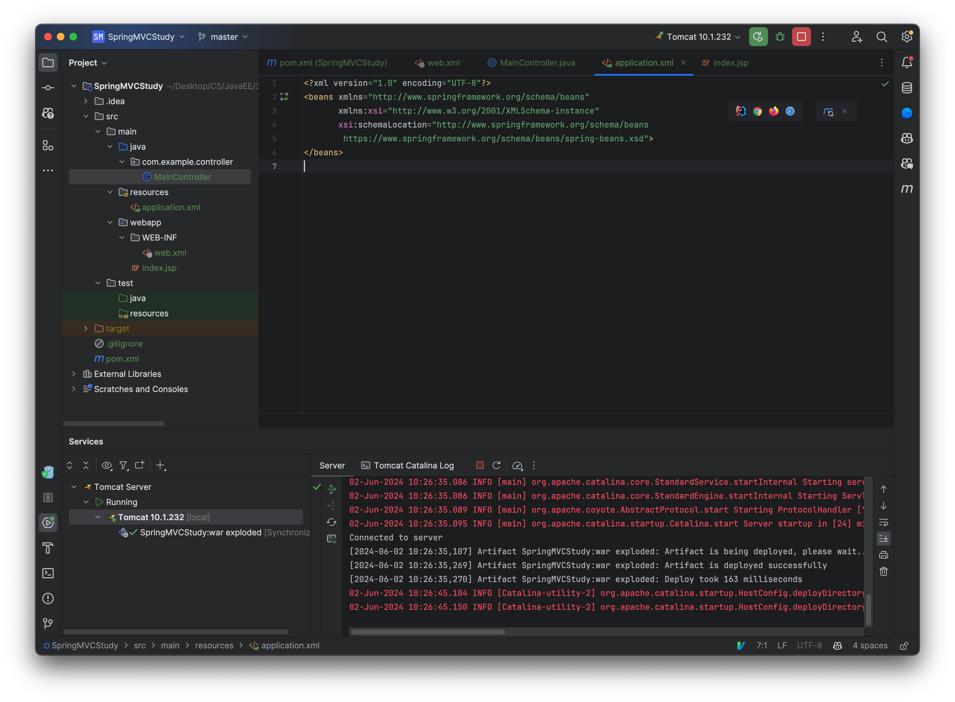955x702 pixels.
Task: Toggle the filter in Services toolbar
Action: pos(123,465)
